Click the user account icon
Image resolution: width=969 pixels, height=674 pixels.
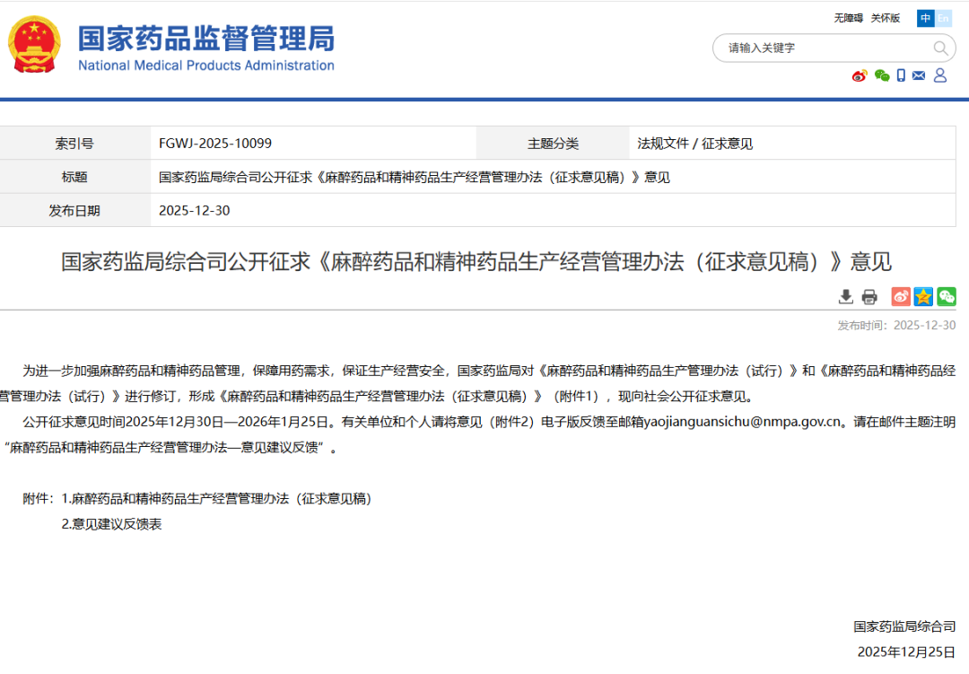point(939,75)
